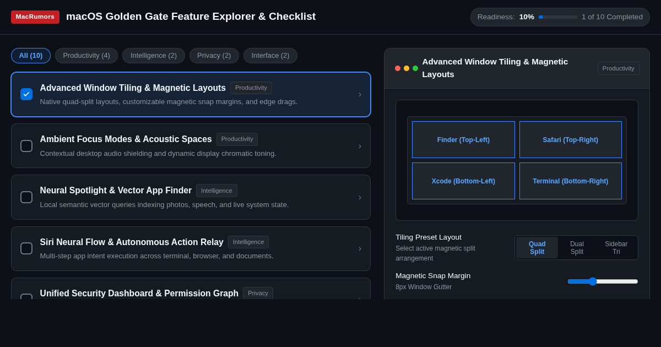Check the Siri Neural Flow checkbox
Image resolution: width=661 pixels, height=347 pixels.
pos(26,248)
